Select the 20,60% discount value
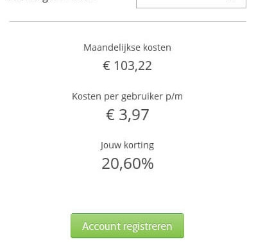 [x=128, y=164]
